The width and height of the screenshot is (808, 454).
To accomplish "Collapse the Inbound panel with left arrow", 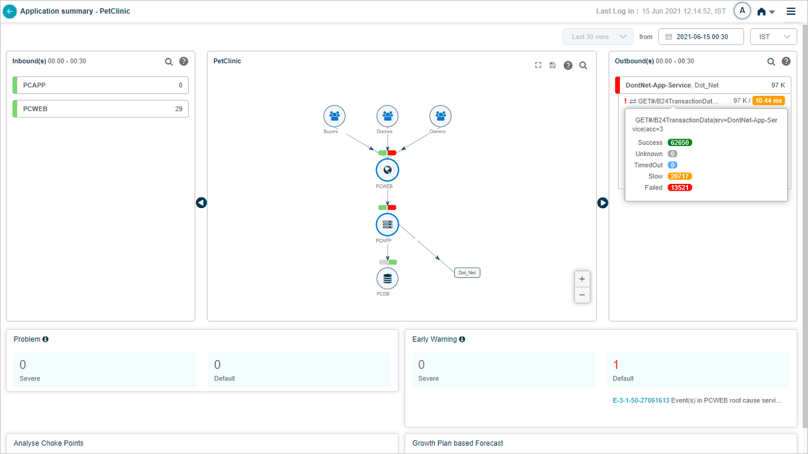I will click(x=201, y=203).
